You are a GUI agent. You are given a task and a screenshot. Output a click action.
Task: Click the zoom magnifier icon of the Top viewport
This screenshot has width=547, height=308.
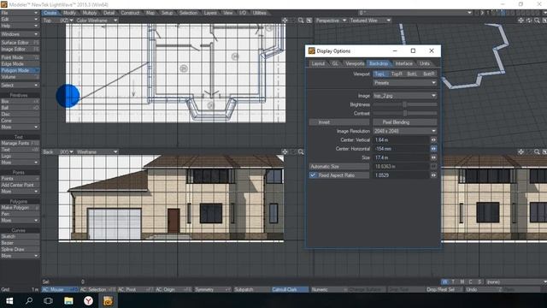tap(301, 21)
